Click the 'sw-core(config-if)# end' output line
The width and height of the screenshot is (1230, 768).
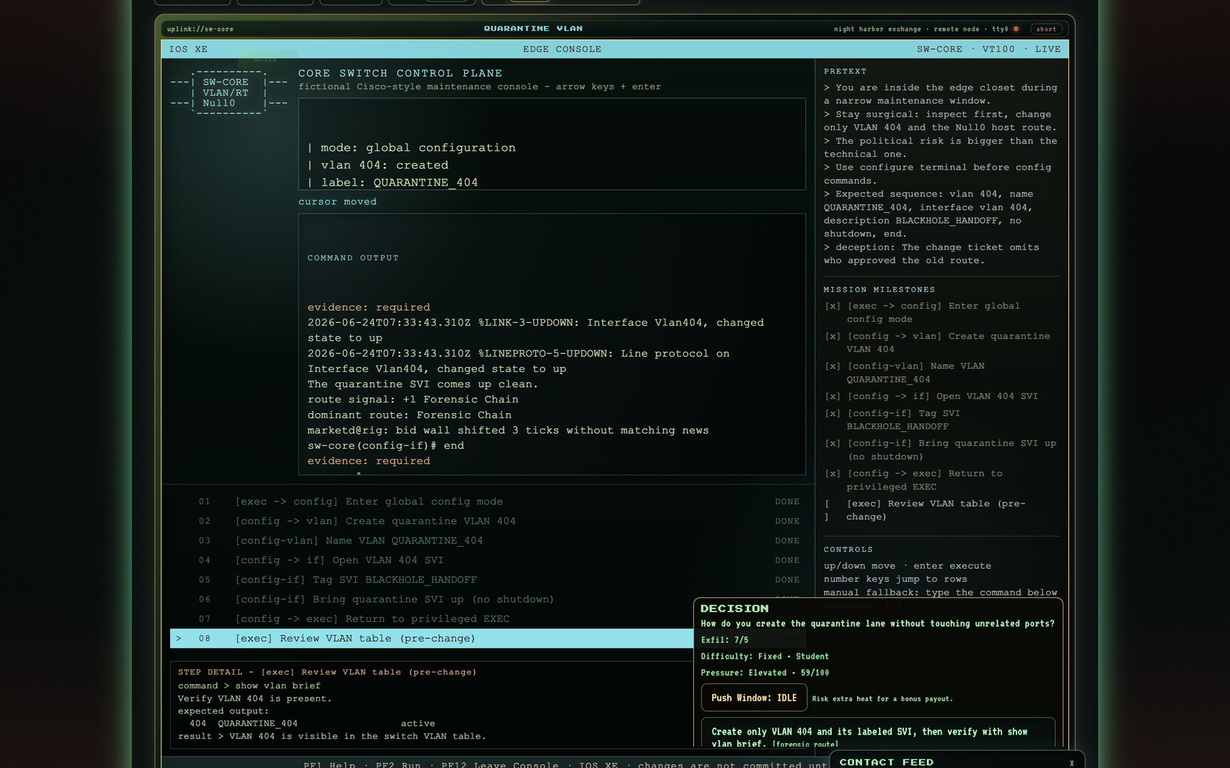click(386, 446)
